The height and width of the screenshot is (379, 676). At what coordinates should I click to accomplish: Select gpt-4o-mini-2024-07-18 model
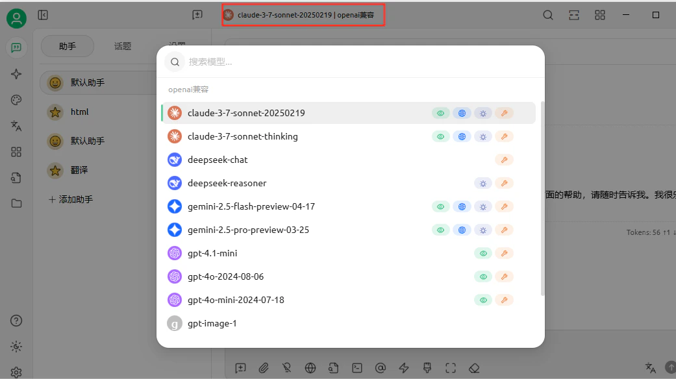coord(348,300)
